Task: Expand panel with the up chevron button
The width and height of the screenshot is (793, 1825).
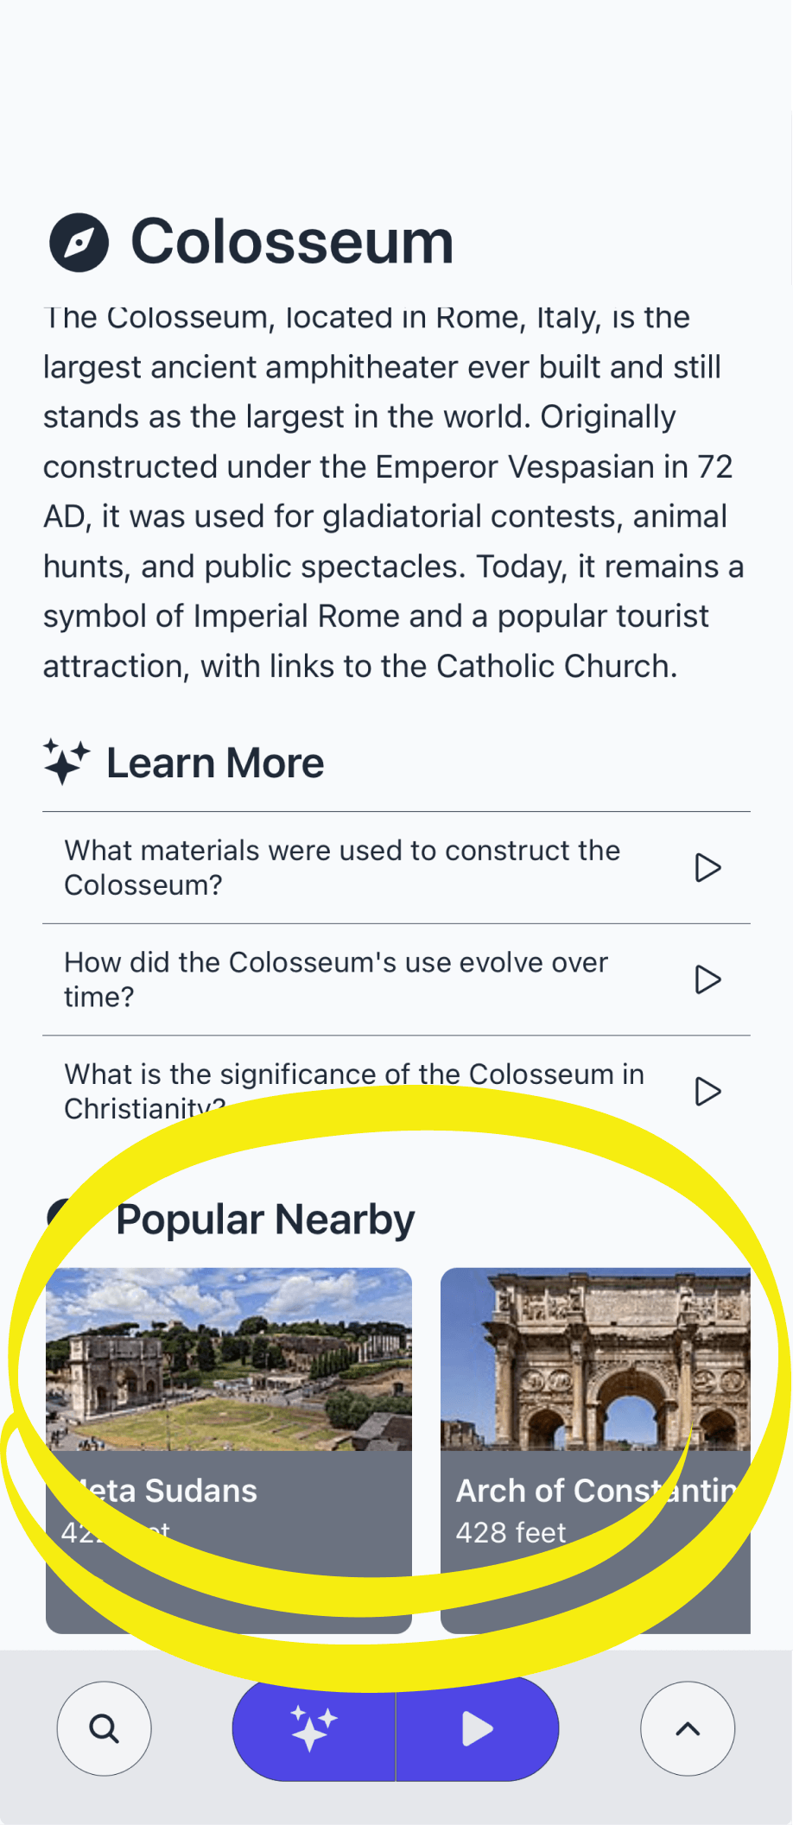Action: pos(688,1728)
